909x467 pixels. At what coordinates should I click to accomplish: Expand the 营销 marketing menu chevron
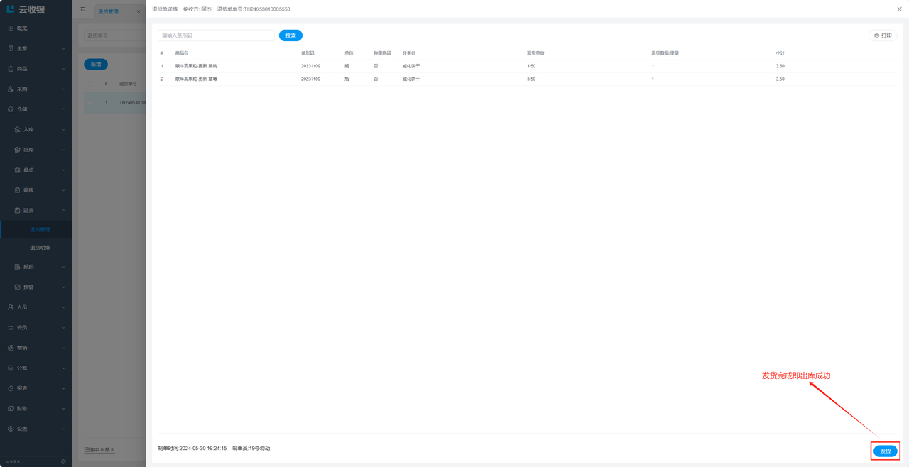(x=63, y=348)
